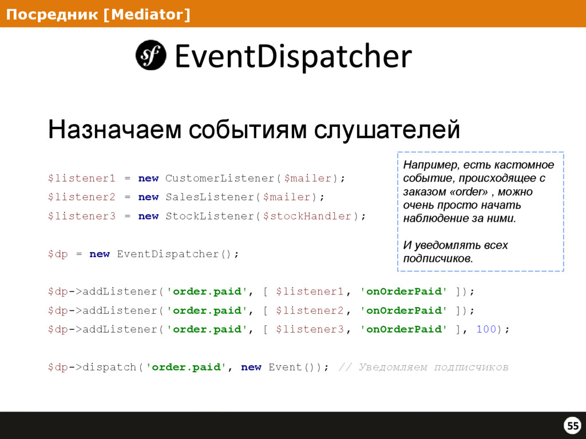Image resolution: width=586 pixels, height=439 pixels.
Task: Click the '$listener1 = new CustomerListener' code line
Action: 197,178
